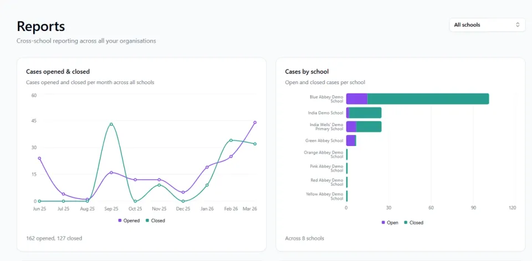Click Blue Abbey Demo School open segment

(356, 99)
